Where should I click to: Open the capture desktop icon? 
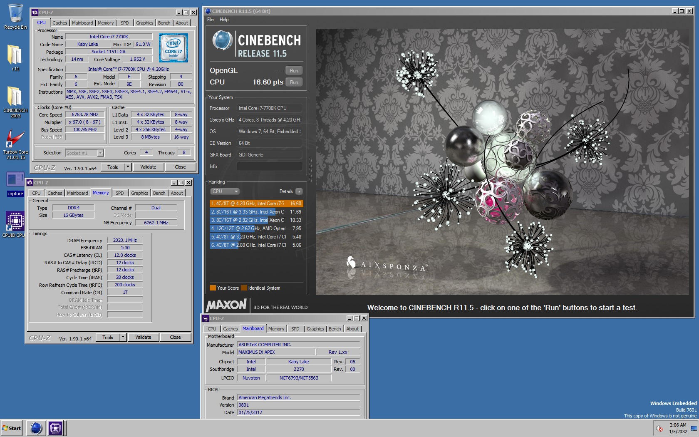tap(15, 184)
